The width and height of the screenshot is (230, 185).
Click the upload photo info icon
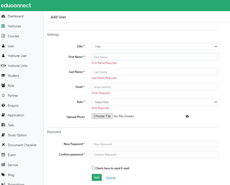click(x=187, y=116)
